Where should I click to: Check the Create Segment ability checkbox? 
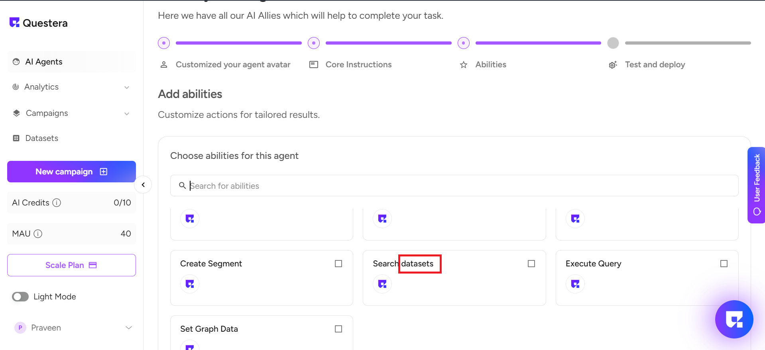point(338,264)
